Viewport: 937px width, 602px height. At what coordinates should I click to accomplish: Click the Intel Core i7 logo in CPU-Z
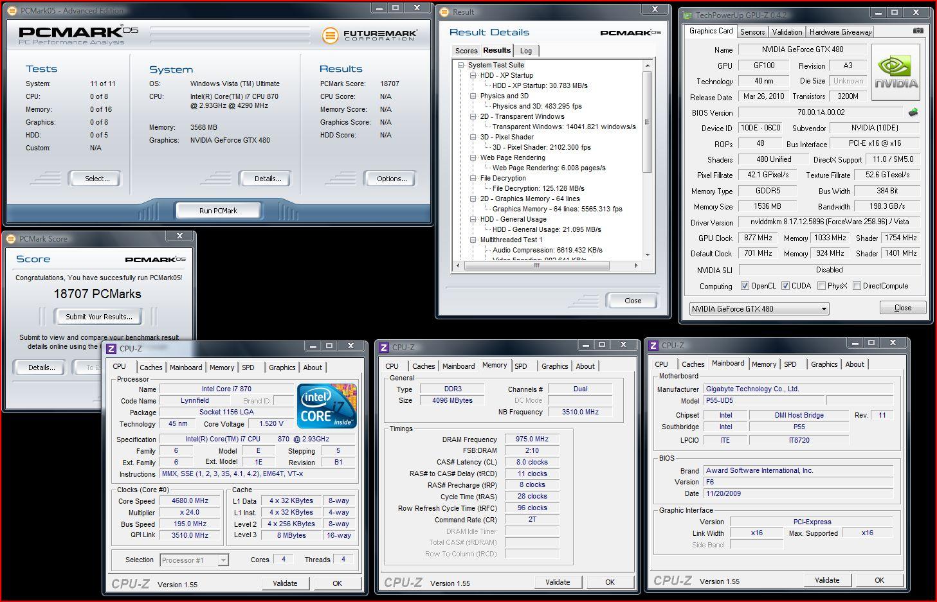[327, 406]
